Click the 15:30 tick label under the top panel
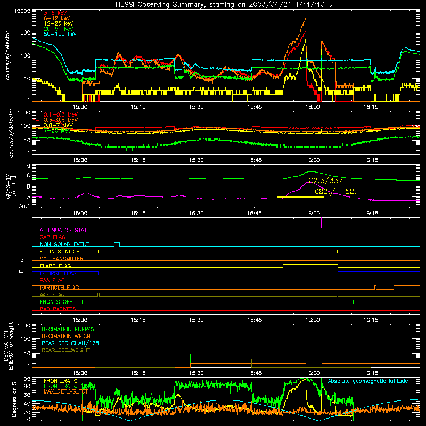The width and height of the screenshot is (426, 426). tap(196, 107)
